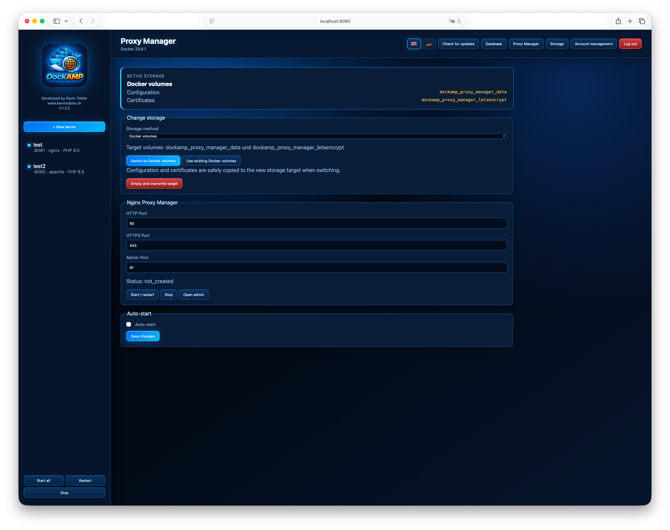
Task: Click the Docker 29.6.1 version text
Action: tap(133, 49)
